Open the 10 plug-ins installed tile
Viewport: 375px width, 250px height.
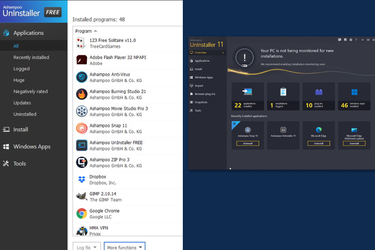[319, 97]
